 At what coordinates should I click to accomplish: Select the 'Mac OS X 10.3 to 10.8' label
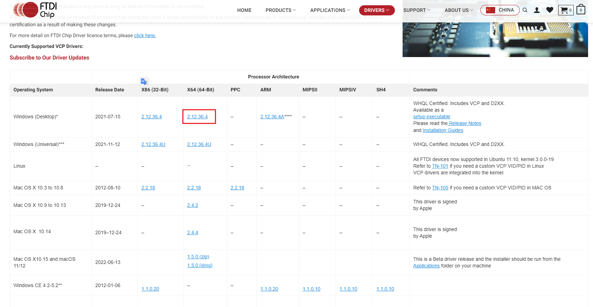(x=38, y=188)
